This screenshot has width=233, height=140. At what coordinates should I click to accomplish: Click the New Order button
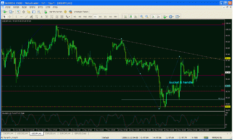click(x=53, y=12)
